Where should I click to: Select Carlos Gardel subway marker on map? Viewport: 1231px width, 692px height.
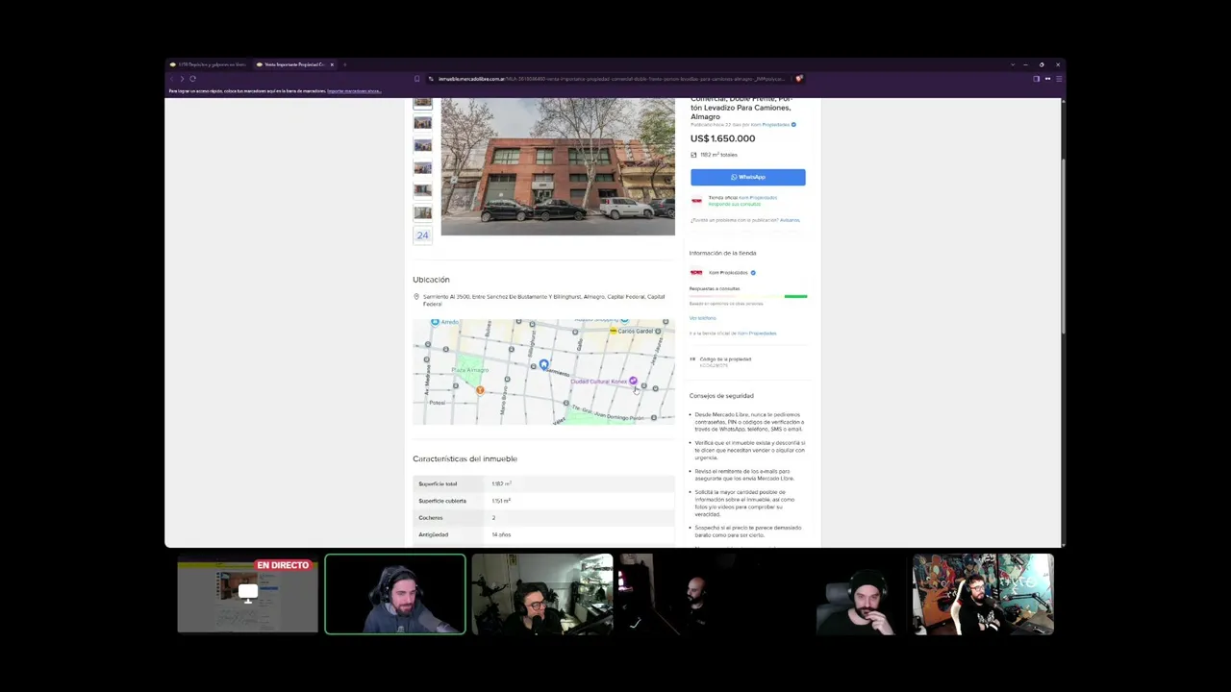613,331
